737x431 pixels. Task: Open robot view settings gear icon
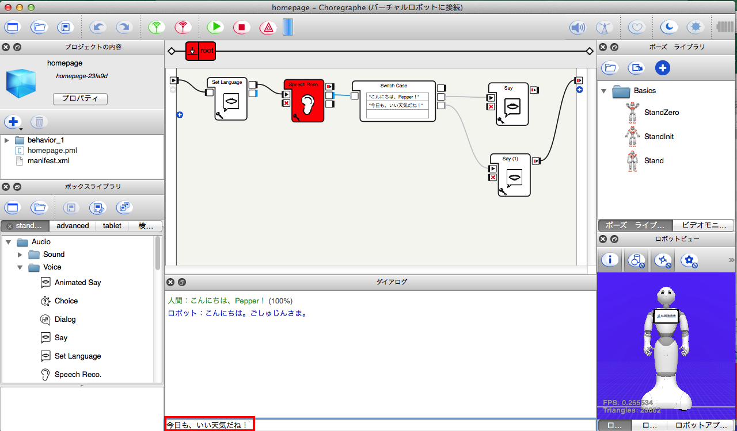[x=689, y=260]
